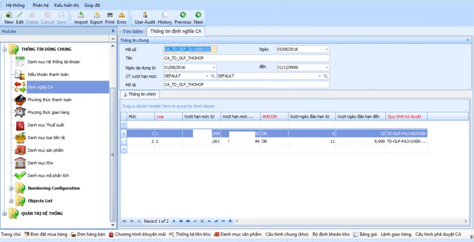Open the đến date dropdown

point(327,67)
